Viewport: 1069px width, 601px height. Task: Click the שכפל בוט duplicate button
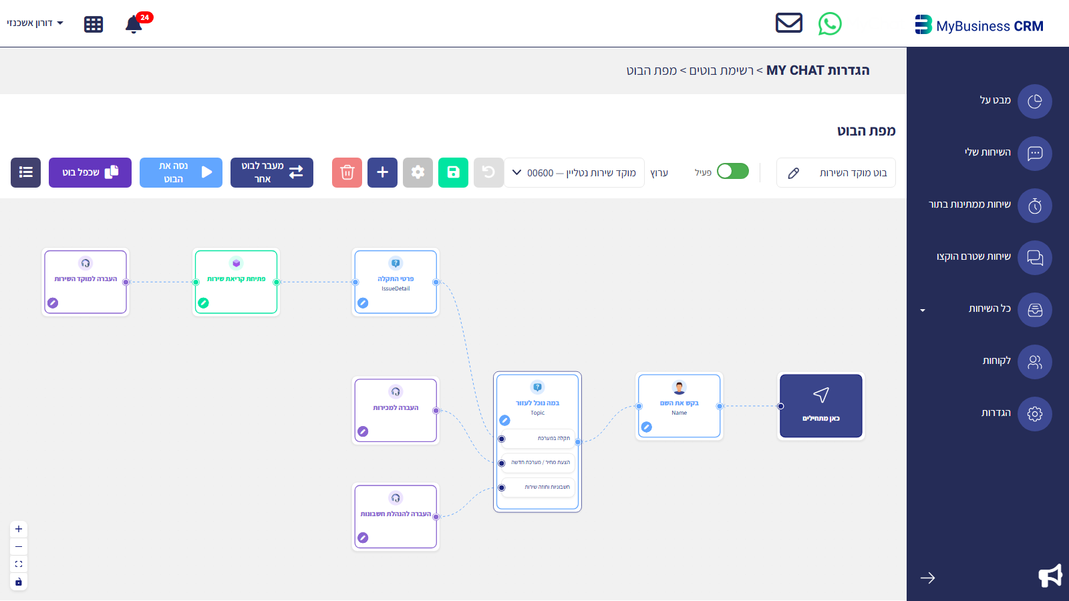click(90, 172)
